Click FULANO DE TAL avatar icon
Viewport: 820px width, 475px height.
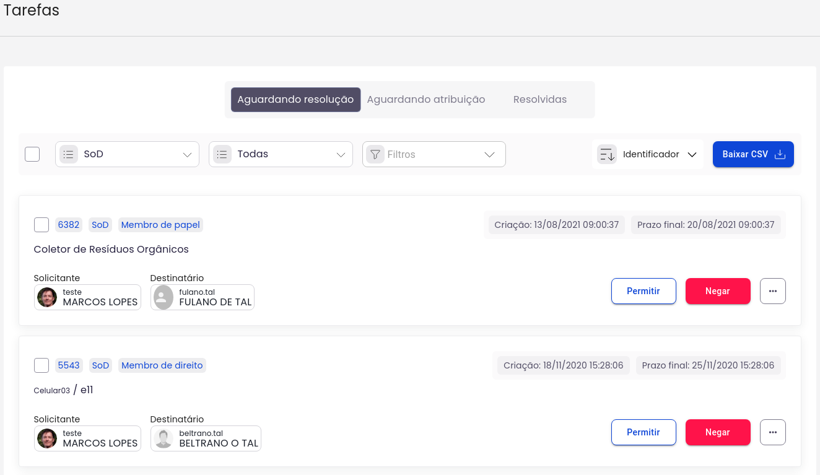164,297
